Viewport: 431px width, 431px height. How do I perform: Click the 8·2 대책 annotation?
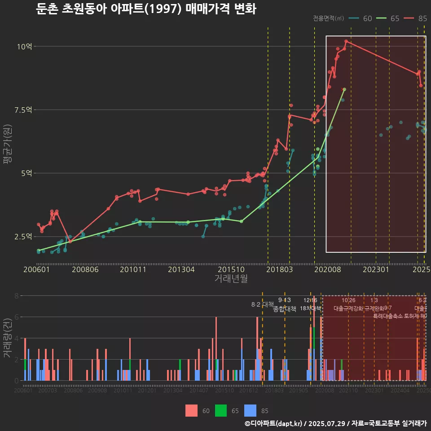pos(263,304)
